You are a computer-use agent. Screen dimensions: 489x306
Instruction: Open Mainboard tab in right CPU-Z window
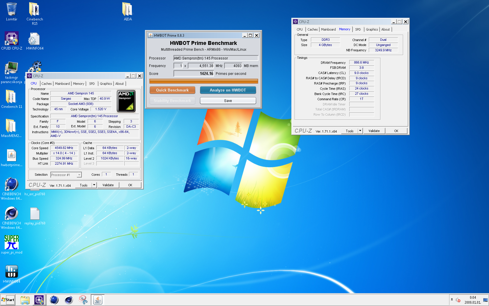click(x=328, y=29)
